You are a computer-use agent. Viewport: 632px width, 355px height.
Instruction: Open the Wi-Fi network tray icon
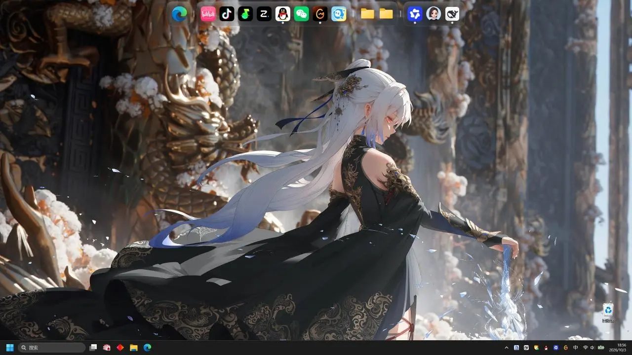pyautogui.click(x=586, y=348)
